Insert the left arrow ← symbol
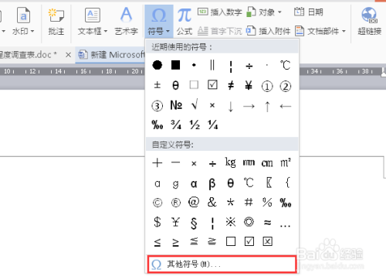 coord(286,106)
